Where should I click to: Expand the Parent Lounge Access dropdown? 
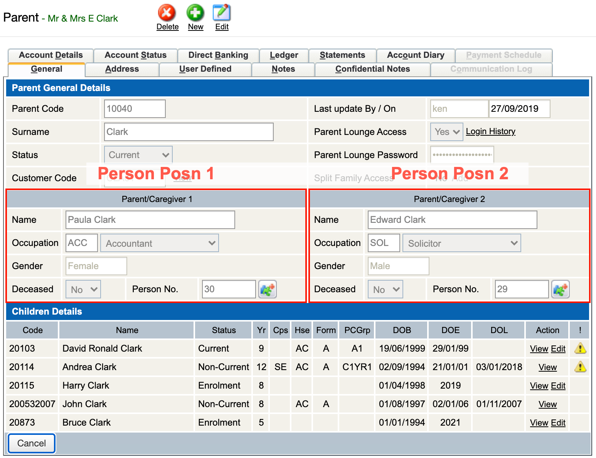(447, 132)
